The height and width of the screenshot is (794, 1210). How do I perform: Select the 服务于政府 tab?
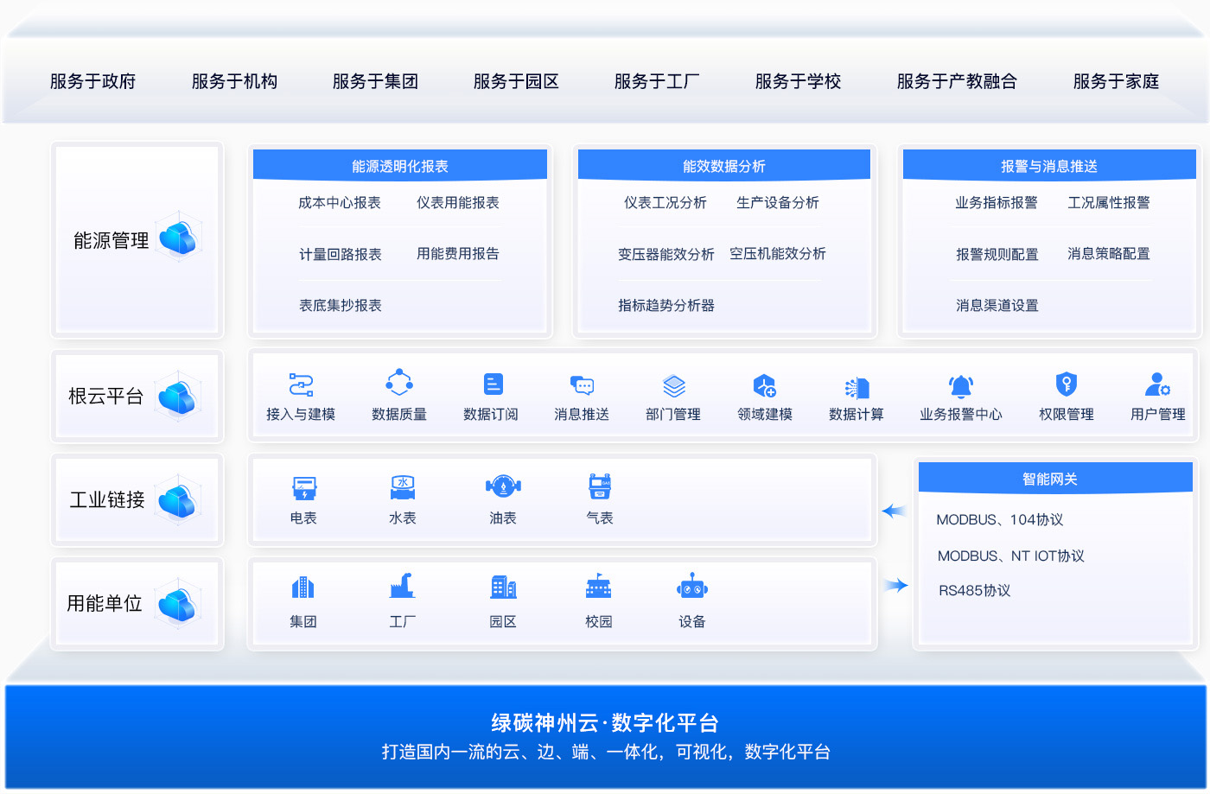pos(92,81)
